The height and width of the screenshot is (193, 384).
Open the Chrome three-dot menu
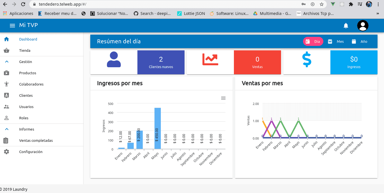(378, 4)
